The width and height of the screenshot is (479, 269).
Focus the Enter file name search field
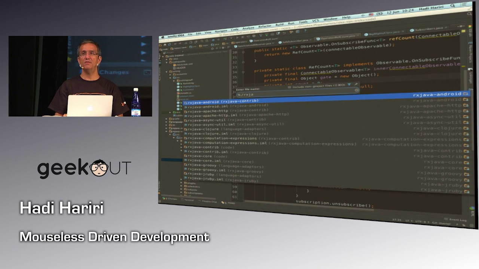click(298, 92)
